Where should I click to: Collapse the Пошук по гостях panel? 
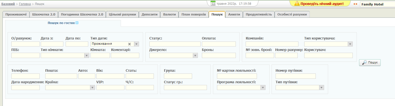pos(77,23)
